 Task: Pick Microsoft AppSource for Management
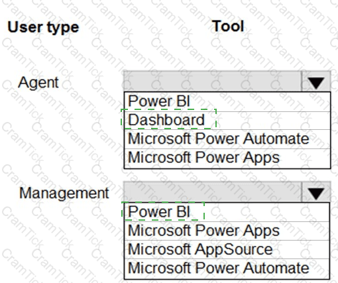[227, 249]
